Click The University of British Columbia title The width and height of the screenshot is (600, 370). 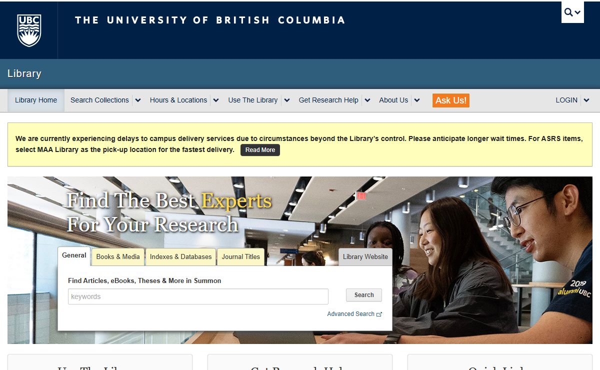pos(210,20)
